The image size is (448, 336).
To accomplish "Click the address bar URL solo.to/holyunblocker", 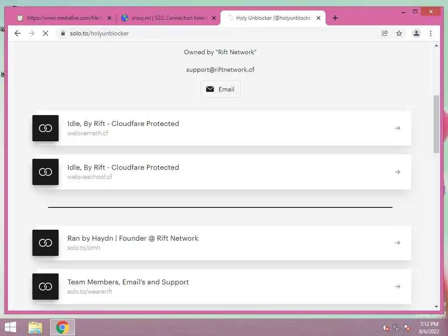I will [99, 33].
